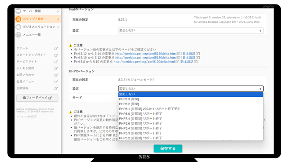Image resolution: width=288 pixels, height=162 pixels.
Task: Open the 会員メニュー link
Action: click(25, 81)
